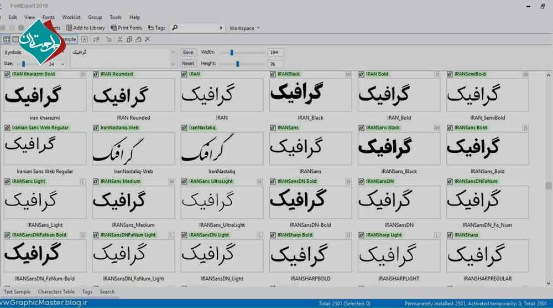Adjust the Size slider handle
The image size is (553, 308).
point(24,64)
